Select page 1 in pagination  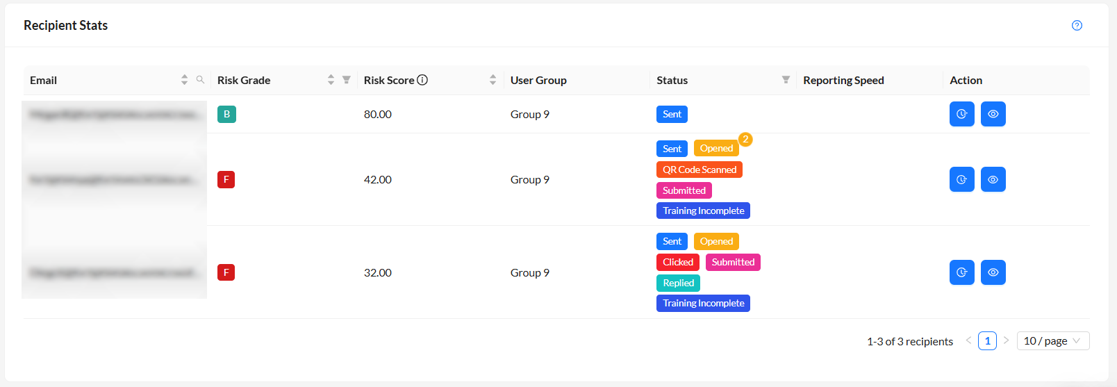[x=987, y=341]
